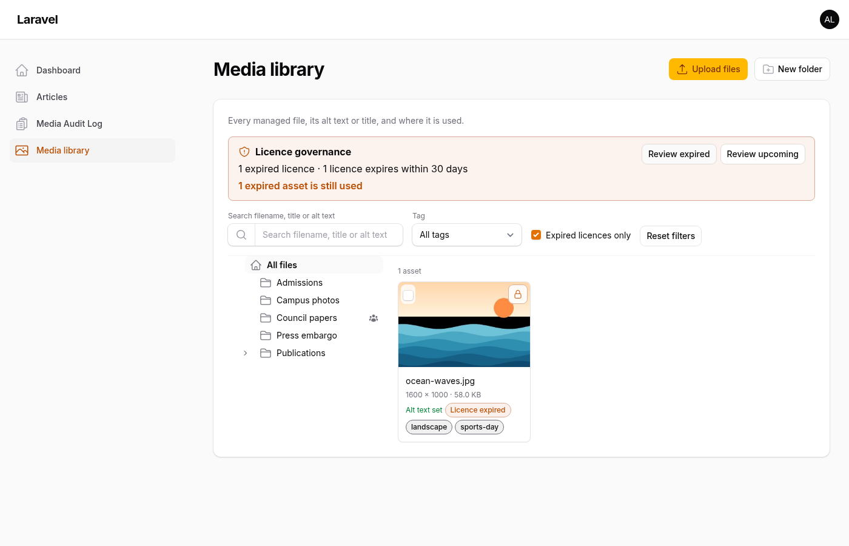The image size is (849, 546).
Task: Click the Media Audit Log clipboard icon
Action: [x=22, y=124]
